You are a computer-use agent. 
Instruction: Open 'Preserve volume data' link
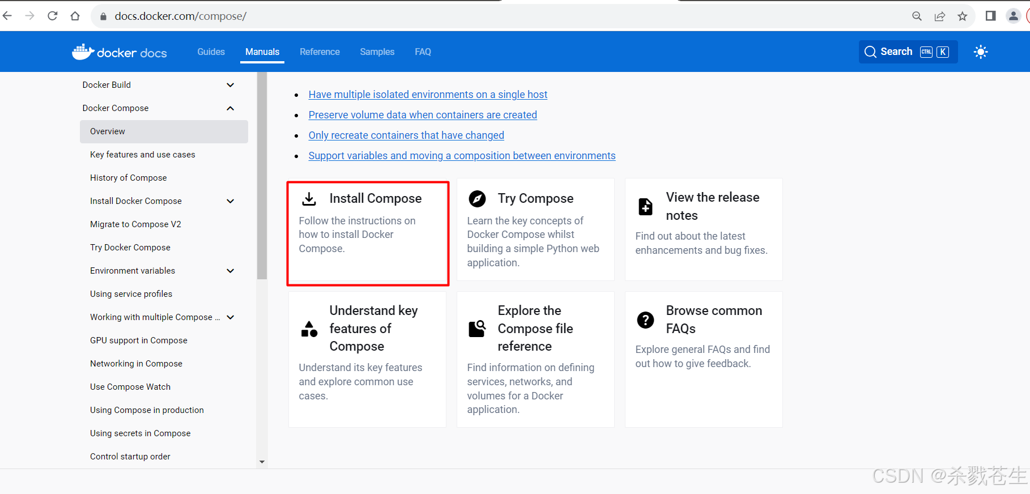click(423, 115)
